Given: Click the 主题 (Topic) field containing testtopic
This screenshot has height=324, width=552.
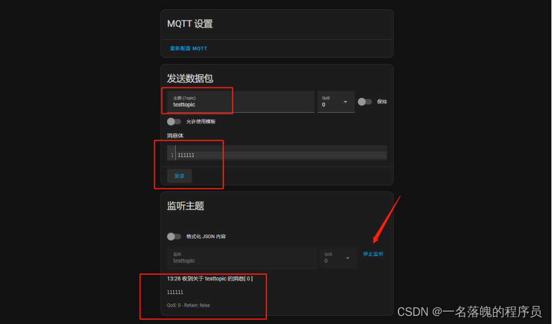Looking at the screenshot, I should tap(240, 102).
